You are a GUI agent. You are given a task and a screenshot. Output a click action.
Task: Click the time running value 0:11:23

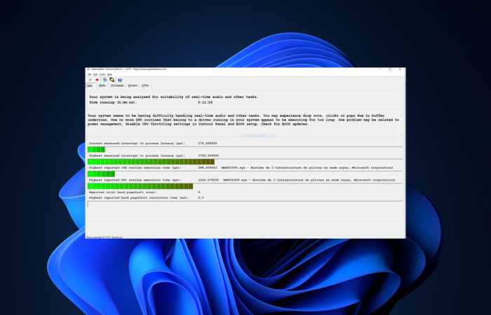tap(205, 102)
